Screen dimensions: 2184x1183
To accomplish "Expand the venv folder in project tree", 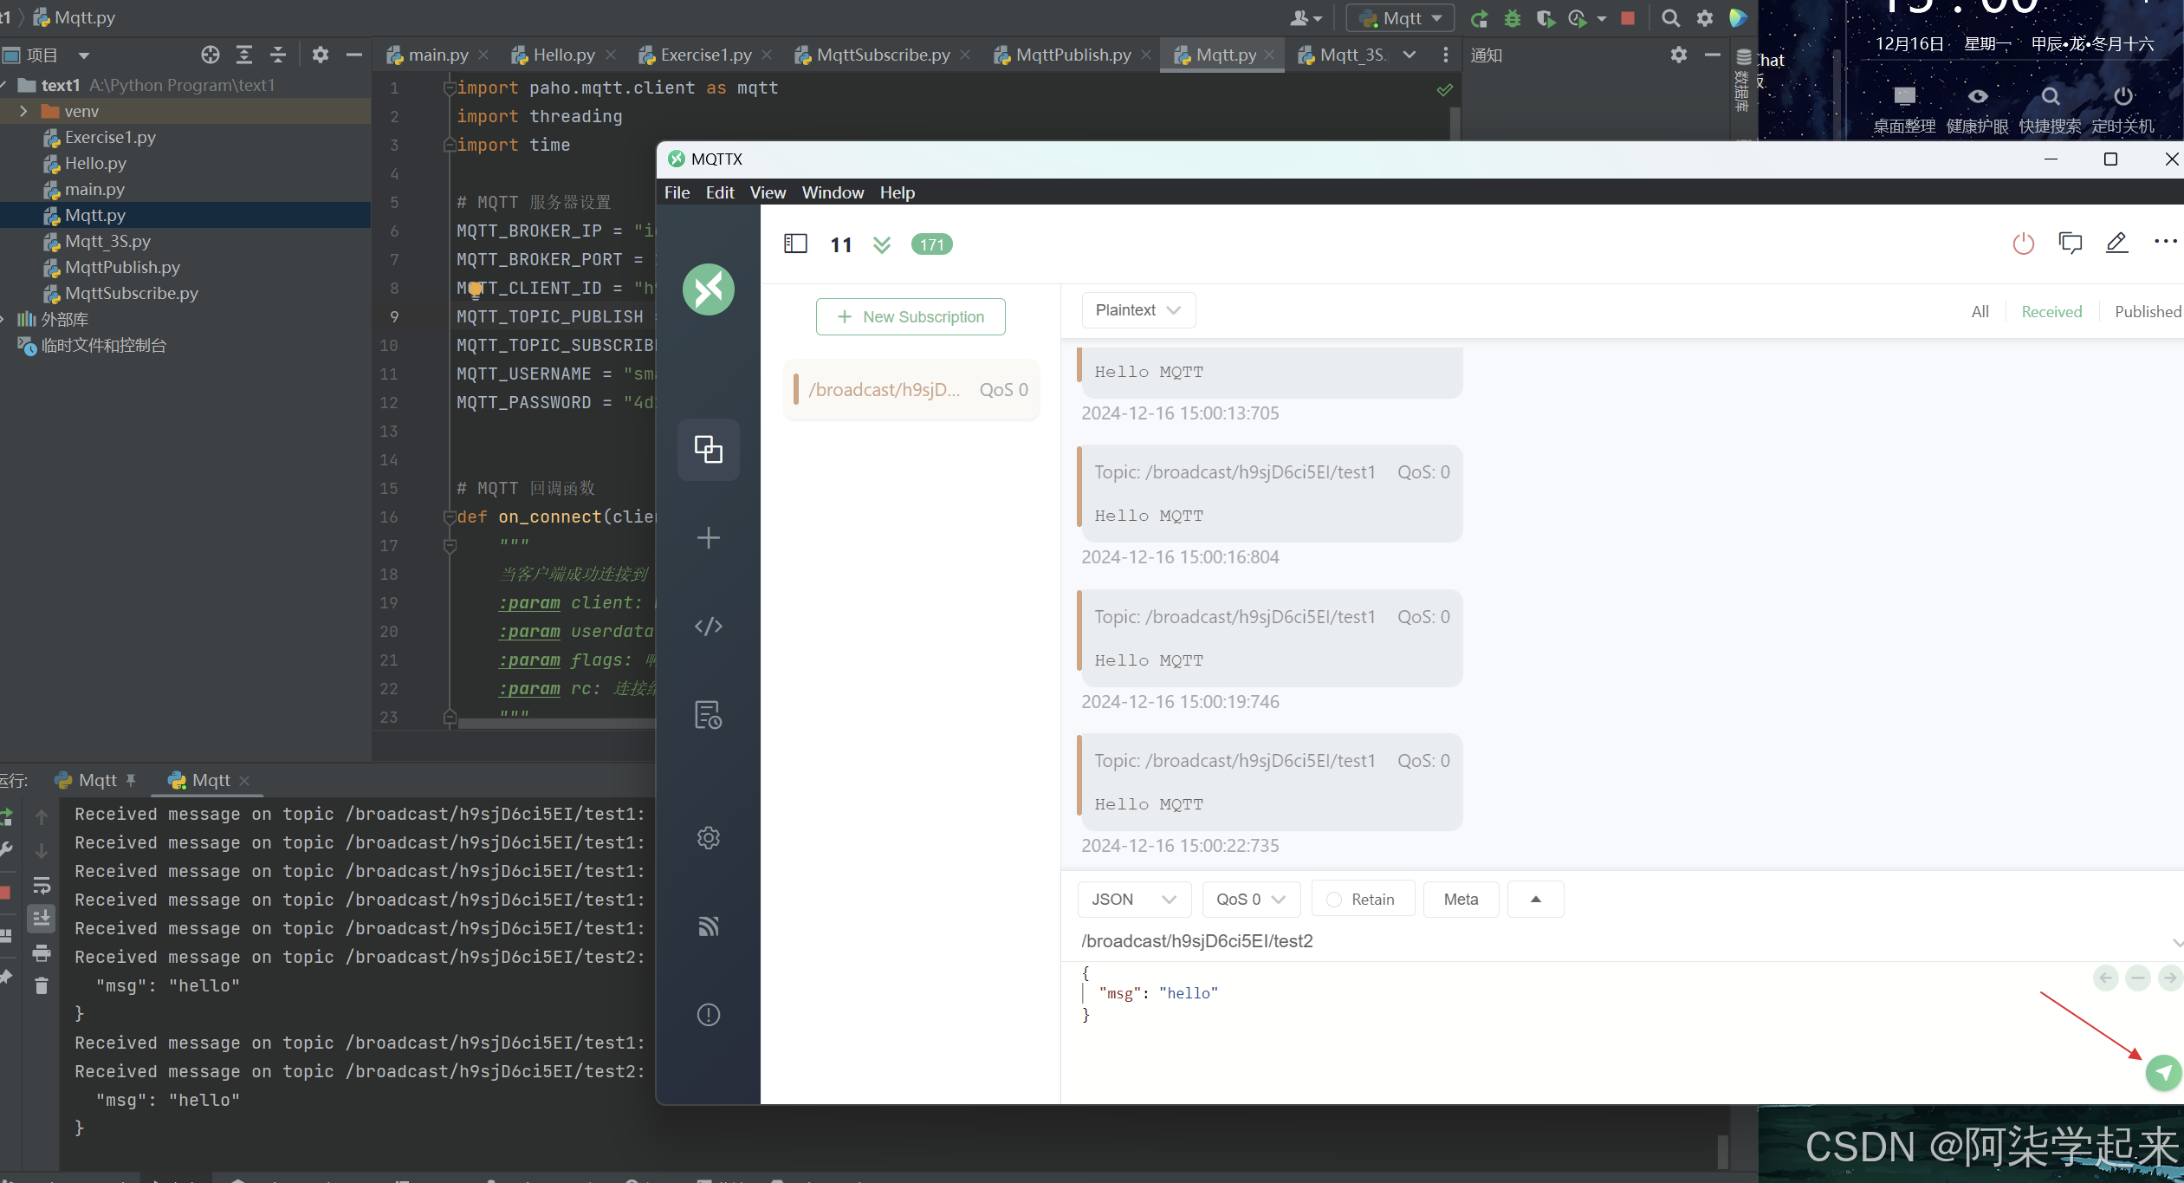I will 23,111.
